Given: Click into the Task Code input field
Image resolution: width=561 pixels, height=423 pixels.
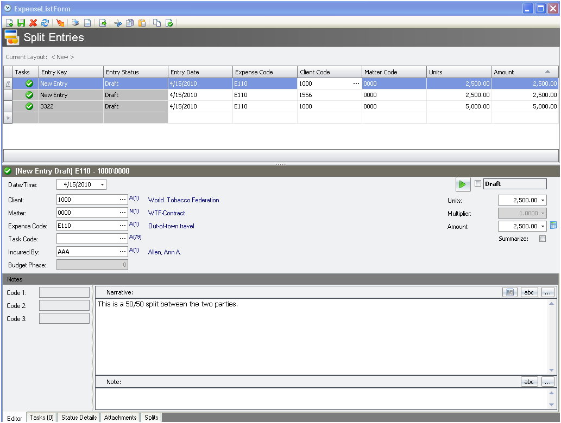Looking at the screenshot, I should 87,239.
